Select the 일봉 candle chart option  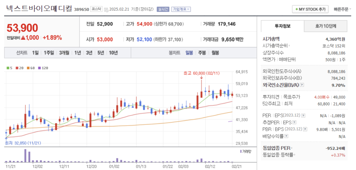pos(189,53)
